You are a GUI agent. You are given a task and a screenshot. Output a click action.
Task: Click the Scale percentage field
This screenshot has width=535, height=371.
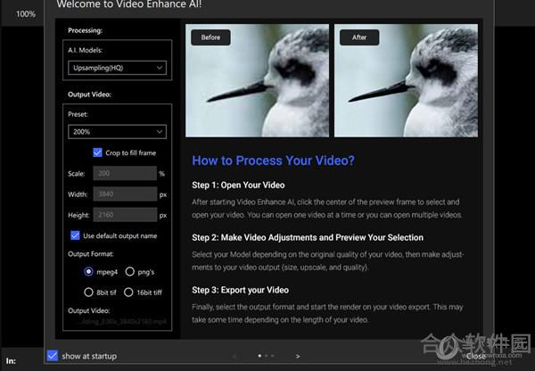(x=125, y=173)
